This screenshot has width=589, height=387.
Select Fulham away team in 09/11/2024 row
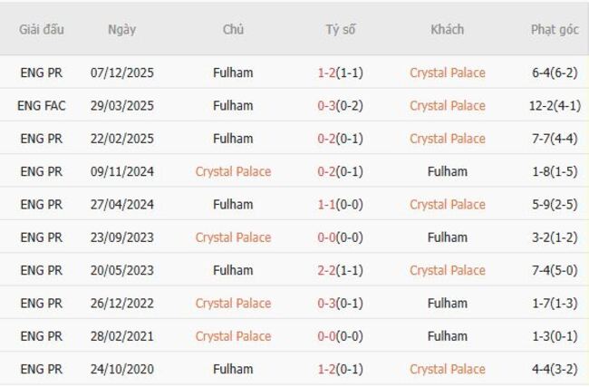(x=447, y=171)
